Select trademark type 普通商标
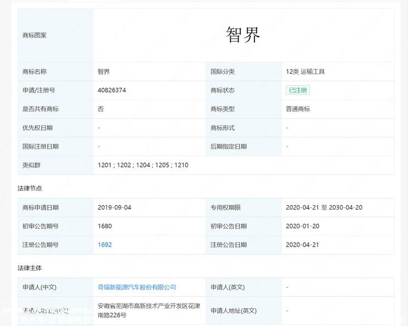This screenshot has width=408, height=326. 298,109
